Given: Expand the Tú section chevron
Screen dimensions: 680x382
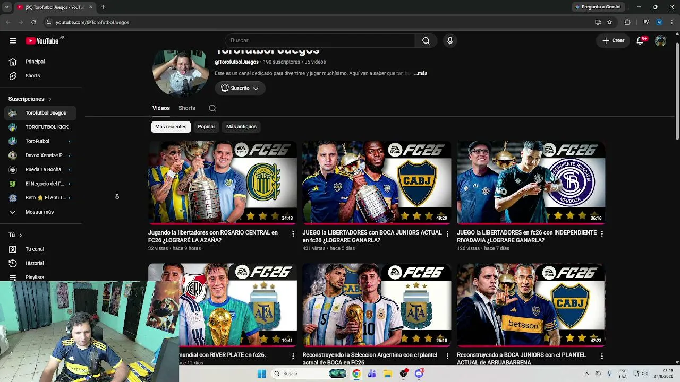Looking at the screenshot, I should [x=21, y=235].
